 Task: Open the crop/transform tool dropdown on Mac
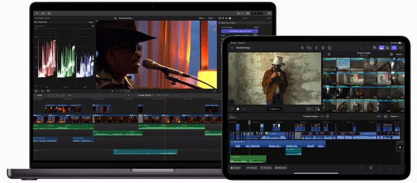(x=36, y=91)
